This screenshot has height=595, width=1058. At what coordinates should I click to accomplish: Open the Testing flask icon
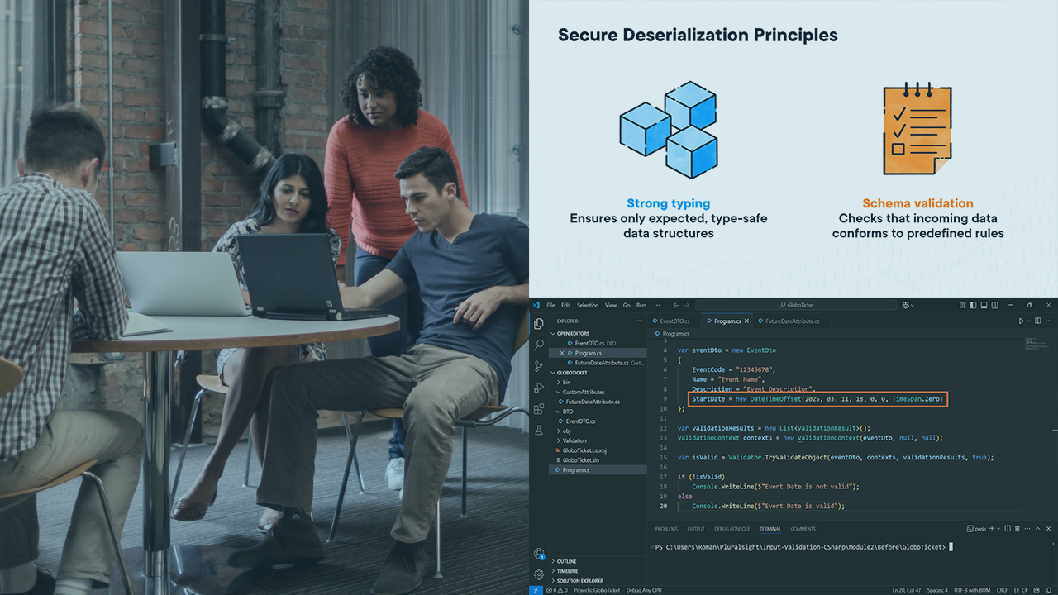[x=539, y=431]
